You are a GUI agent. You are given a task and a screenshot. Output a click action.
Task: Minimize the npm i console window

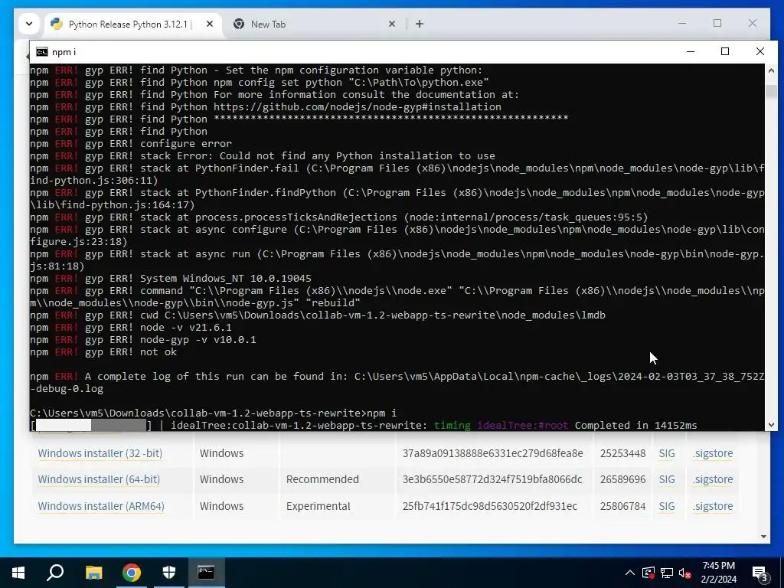(x=691, y=51)
